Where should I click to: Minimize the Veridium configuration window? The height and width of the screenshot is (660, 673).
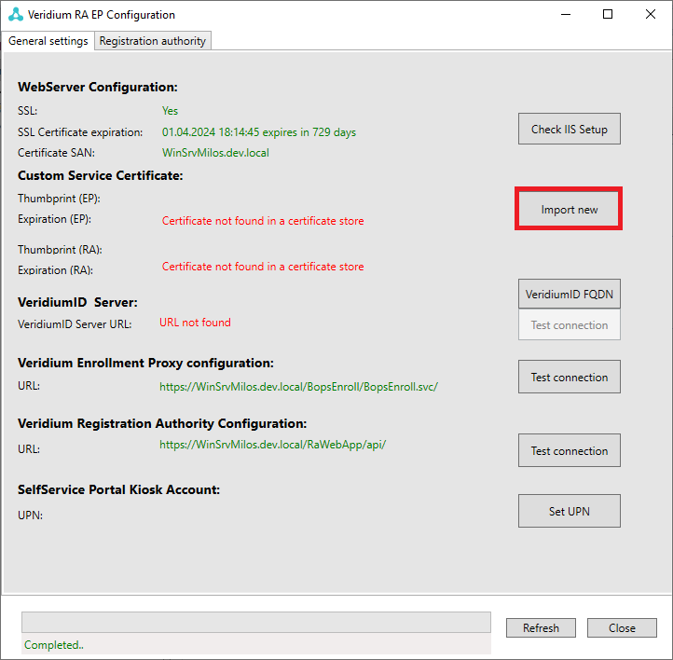(x=566, y=15)
